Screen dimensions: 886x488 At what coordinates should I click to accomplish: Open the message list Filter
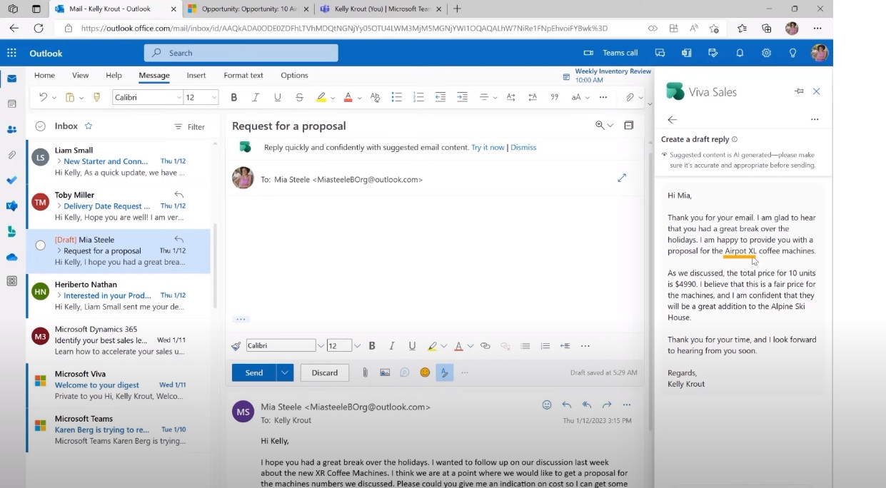(x=189, y=126)
